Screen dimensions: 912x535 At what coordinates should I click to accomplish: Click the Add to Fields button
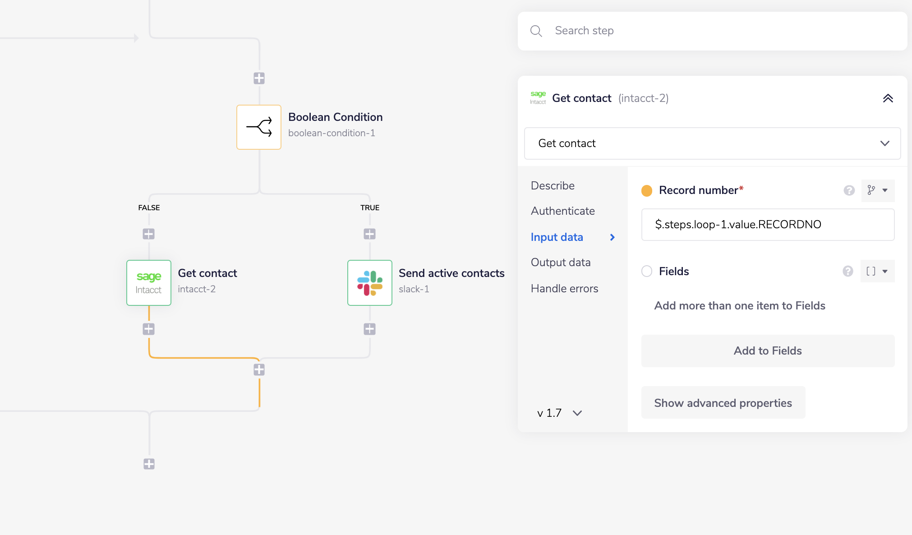(768, 351)
